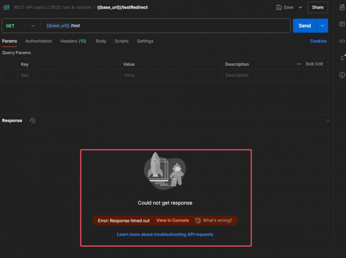Click the empty Key input cell

[69, 75]
